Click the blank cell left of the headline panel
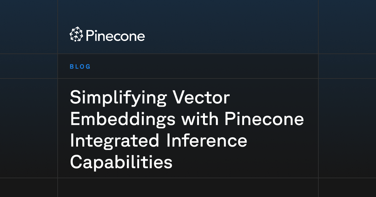Viewport: 376px width, 197px height. coord(29,128)
